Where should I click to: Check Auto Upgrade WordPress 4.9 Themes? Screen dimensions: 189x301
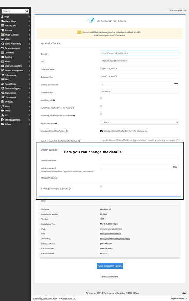(x=101, y=114)
